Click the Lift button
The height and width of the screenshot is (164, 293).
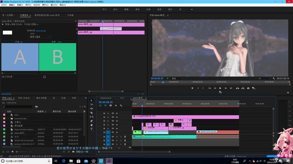tap(237, 88)
